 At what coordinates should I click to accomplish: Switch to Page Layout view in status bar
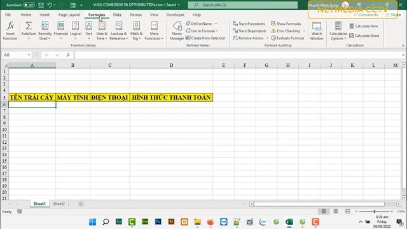[x=336, y=211]
